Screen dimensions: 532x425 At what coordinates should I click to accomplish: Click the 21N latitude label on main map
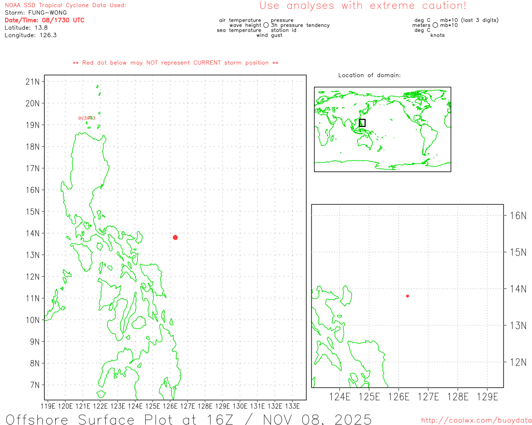click(x=32, y=82)
